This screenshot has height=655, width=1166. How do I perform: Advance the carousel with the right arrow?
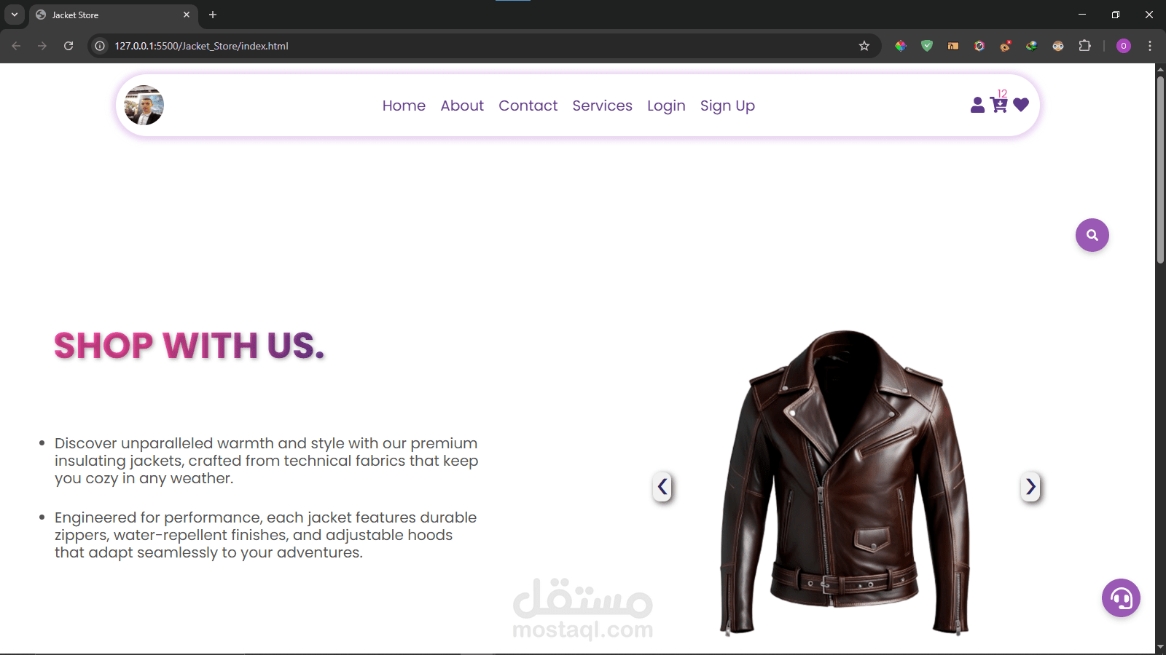(x=1030, y=488)
